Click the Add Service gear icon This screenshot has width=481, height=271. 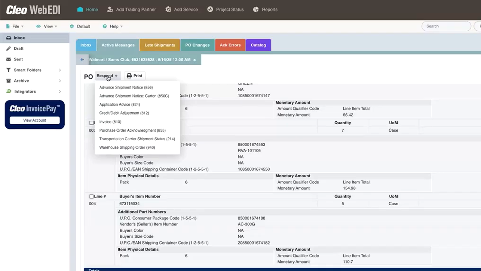click(168, 9)
